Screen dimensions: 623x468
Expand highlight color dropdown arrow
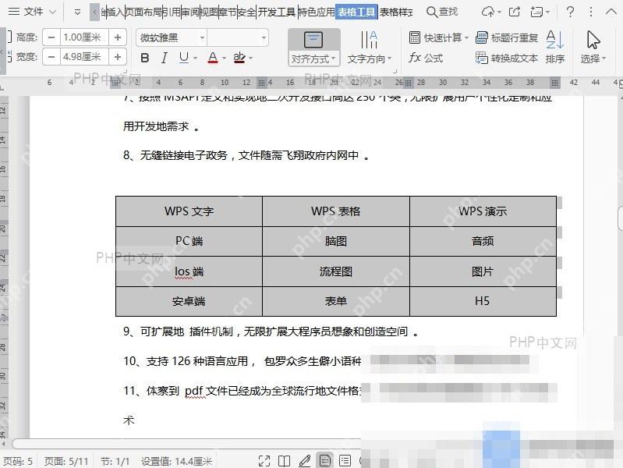pos(251,58)
